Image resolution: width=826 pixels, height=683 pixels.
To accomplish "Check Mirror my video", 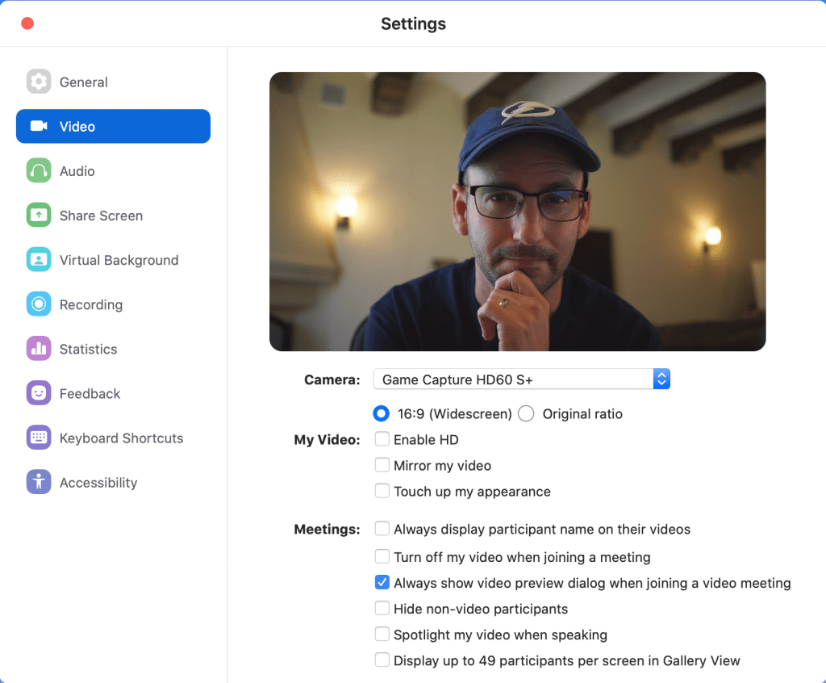I will tap(382, 466).
